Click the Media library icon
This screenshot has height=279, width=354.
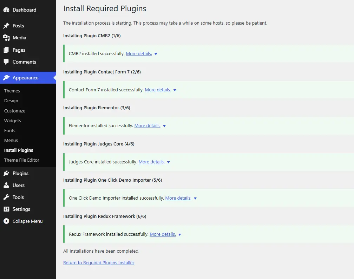click(x=6, y=38)
